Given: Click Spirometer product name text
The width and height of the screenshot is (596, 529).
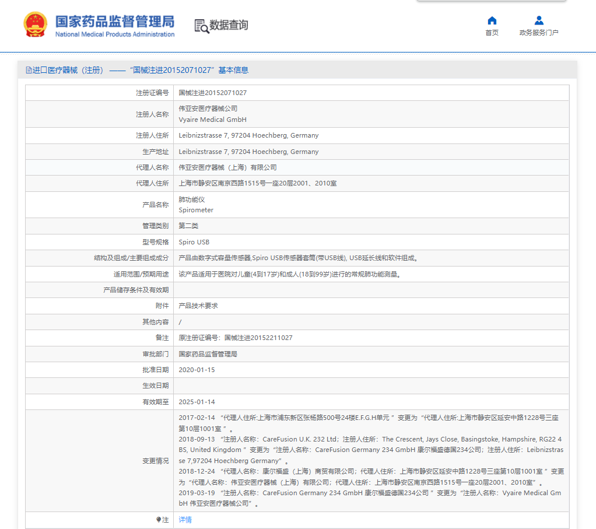Looking at the screenshot, I should pos(196,210).
